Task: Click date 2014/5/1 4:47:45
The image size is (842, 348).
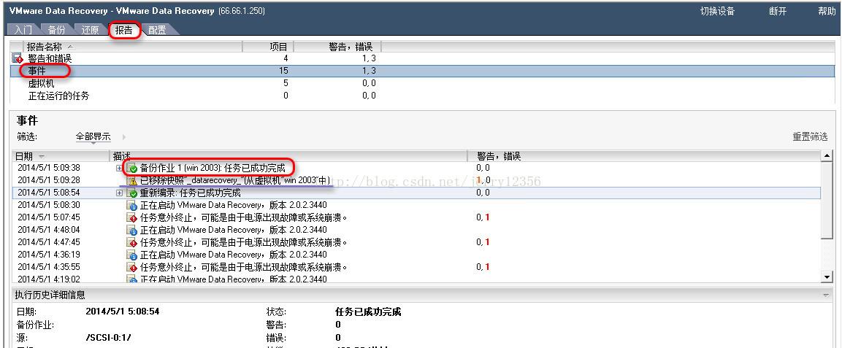Action: click(49, 241)
